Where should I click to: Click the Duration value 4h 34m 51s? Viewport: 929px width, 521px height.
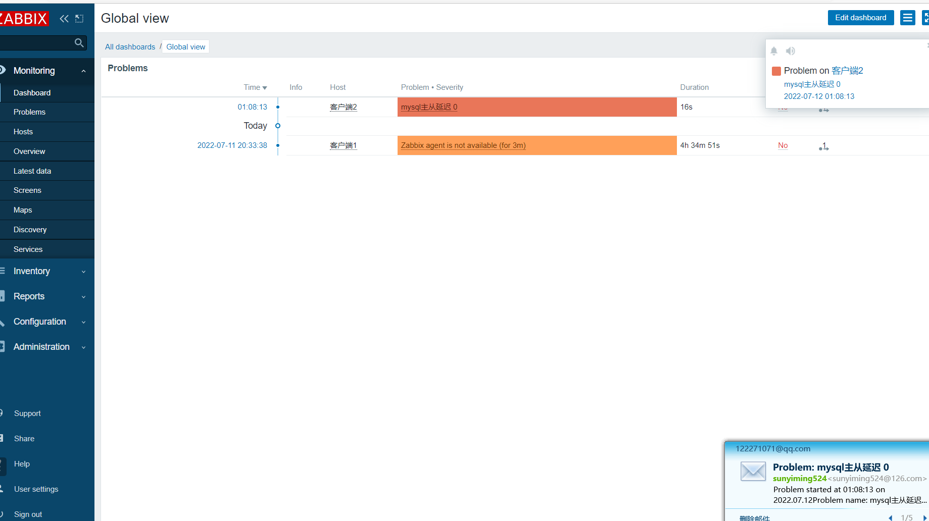click(700, 145)
